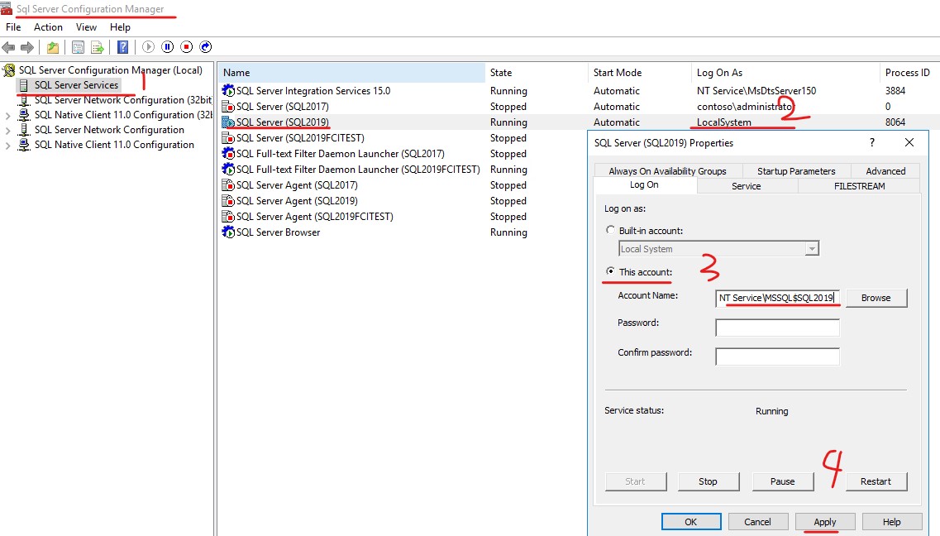940x536 pixels.
Task: Click the NT Service\MsDtsServer150 log on value
Action: 756,90
